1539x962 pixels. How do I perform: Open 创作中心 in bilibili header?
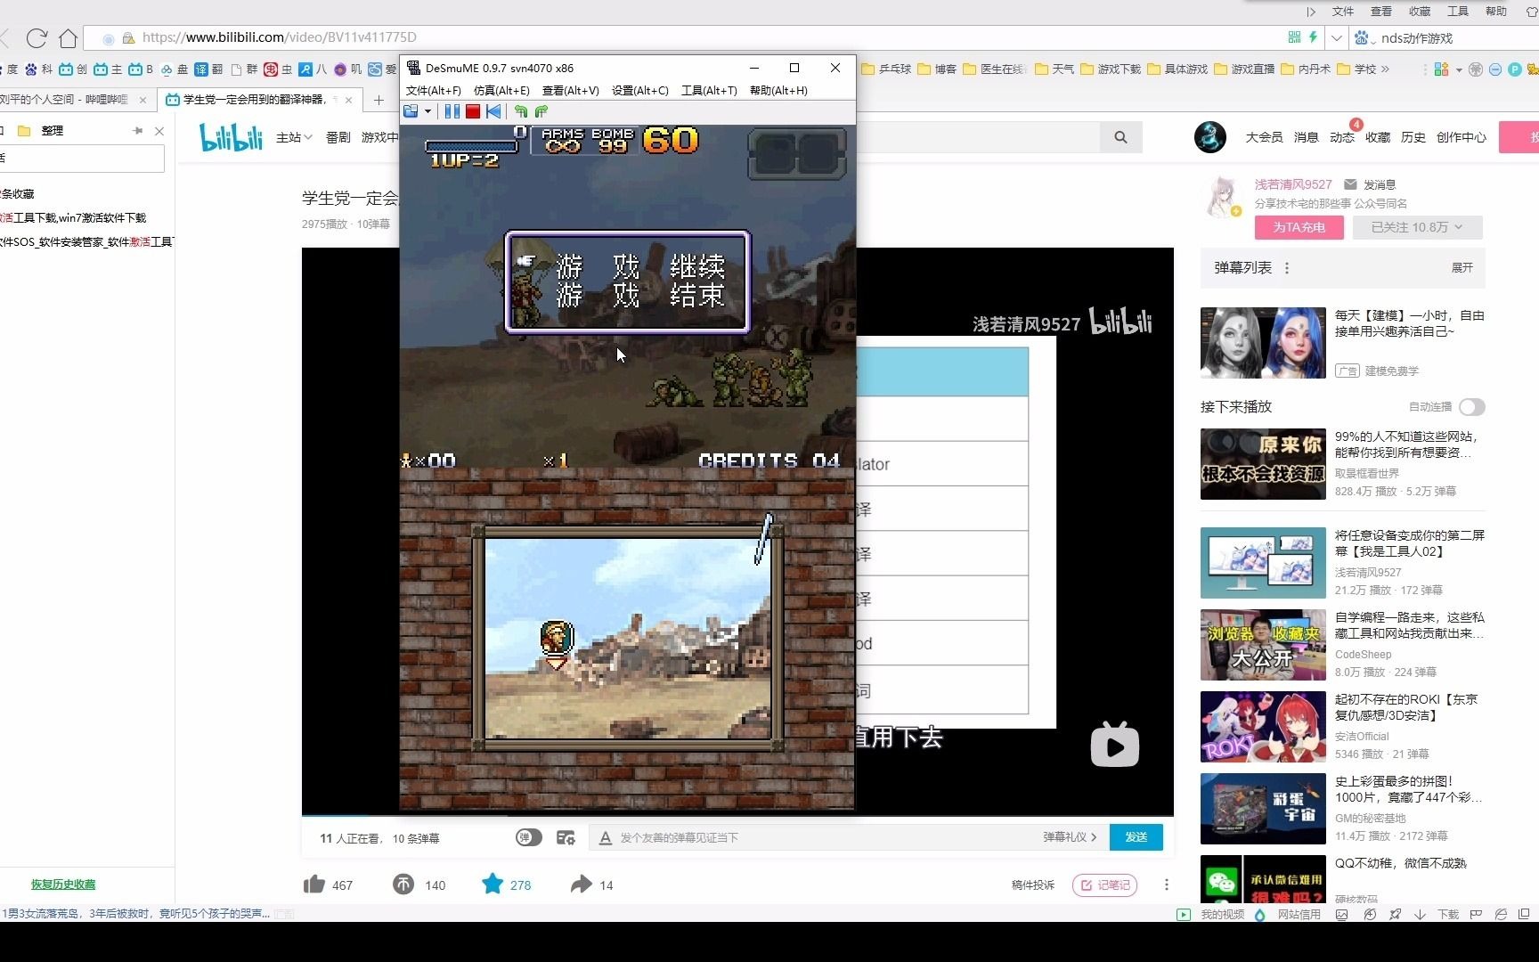tap(1462, 137)
